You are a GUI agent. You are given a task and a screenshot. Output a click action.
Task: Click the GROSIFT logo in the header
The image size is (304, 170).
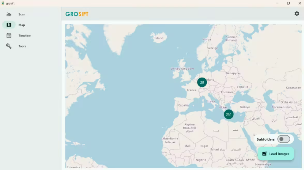77,14
